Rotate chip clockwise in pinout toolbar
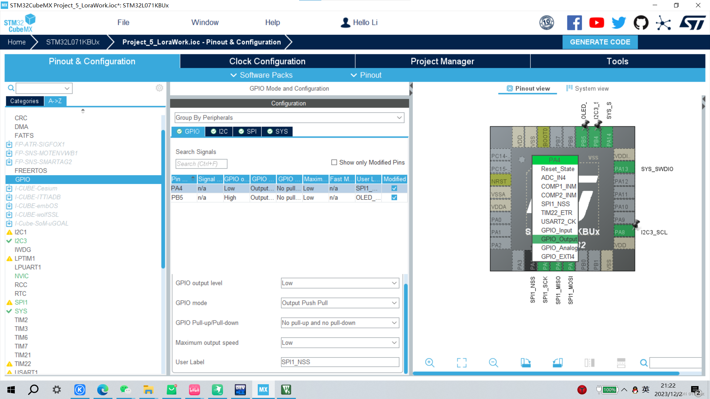The image size is (710, 399). pyautogui.click(x=525, y=363)
